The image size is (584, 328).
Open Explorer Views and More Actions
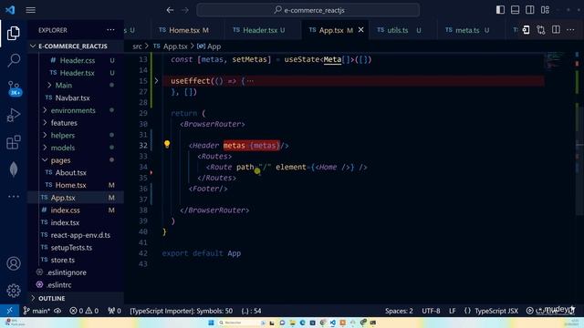tap(110, 30)
